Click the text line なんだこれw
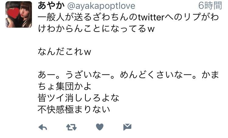The height and width of the screenshot is (138, 228). 64,52
